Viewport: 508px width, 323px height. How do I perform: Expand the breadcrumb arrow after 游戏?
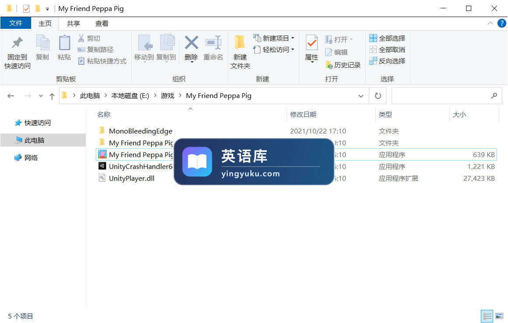(x=180, y=95)
